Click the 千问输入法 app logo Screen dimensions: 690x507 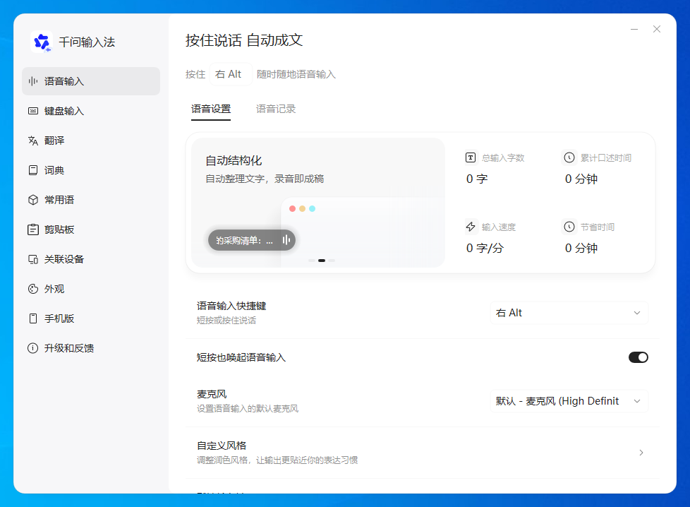pyautogui.click(x=42, y=42)
